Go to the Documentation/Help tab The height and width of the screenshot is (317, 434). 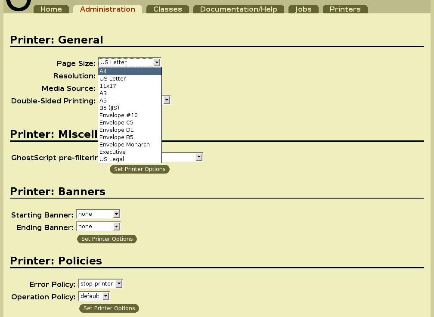239,8
